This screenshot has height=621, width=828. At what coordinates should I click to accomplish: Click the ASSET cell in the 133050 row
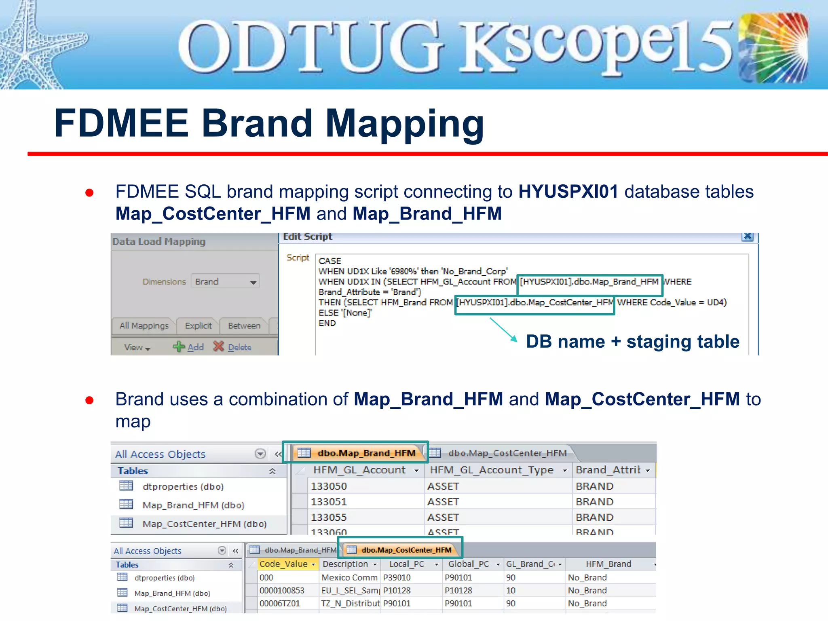click(x=498, y=486)
